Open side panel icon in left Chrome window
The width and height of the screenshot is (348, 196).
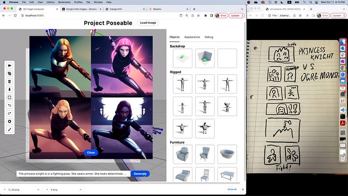tap(211, 15)
